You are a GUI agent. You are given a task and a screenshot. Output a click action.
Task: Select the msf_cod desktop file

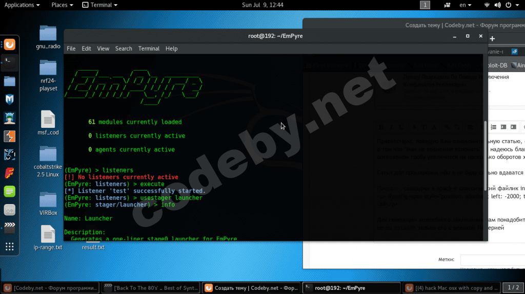pyautogui.click(x=48, y=123)
